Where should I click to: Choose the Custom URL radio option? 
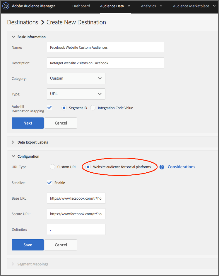pos(52,167)
